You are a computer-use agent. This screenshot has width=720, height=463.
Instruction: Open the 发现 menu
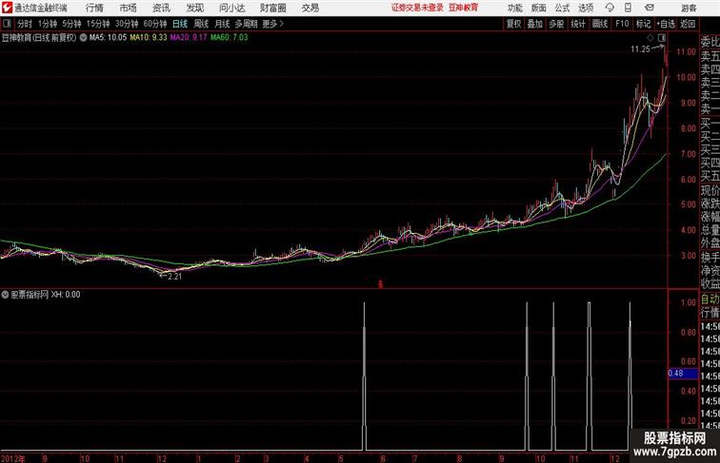point(194,8)
